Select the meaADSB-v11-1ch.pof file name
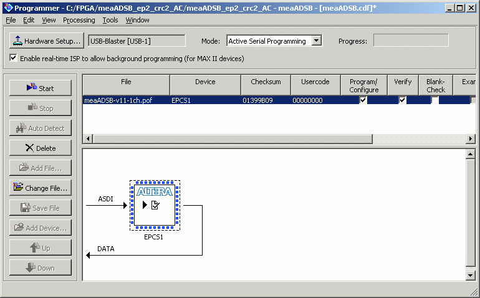Image resolution: width=480 pixels, height=298 pixels. (118, 100)
